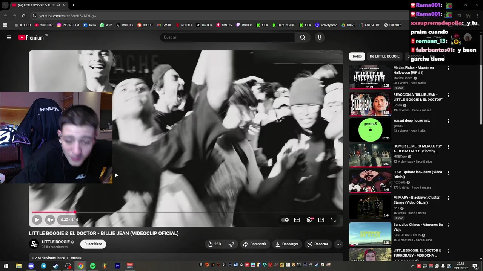Open Activity feed bookmark
The width and height of the screenshot is (483, 271).
[x=326, y=25]
